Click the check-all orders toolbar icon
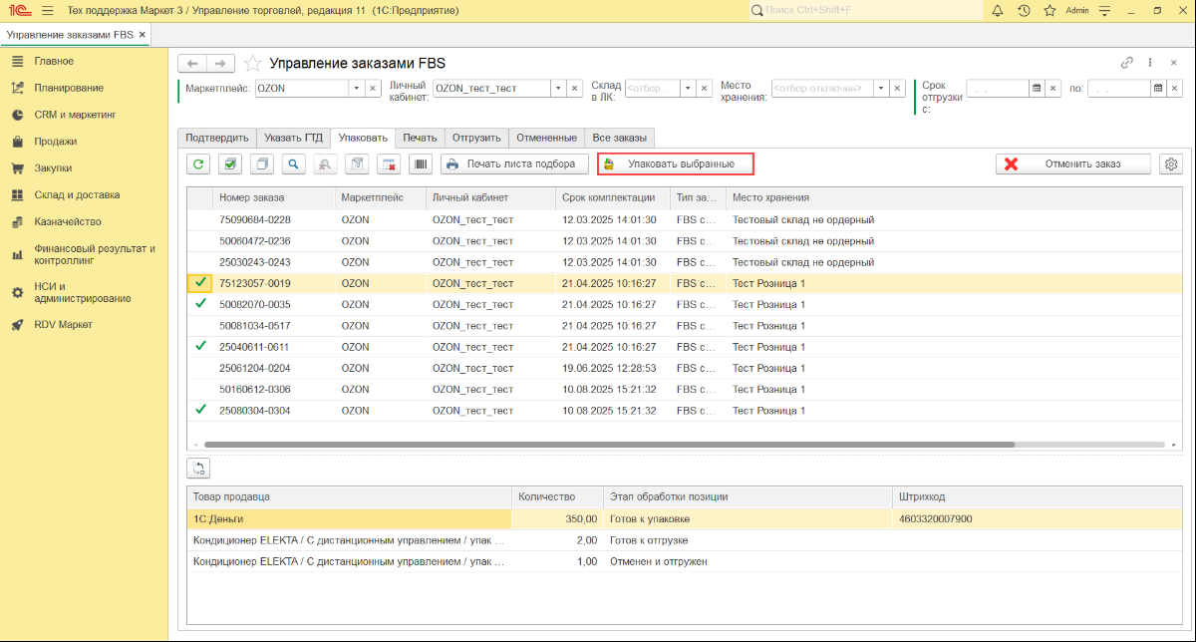Screen dimensions: 1196x642 (x=230, y=164)
